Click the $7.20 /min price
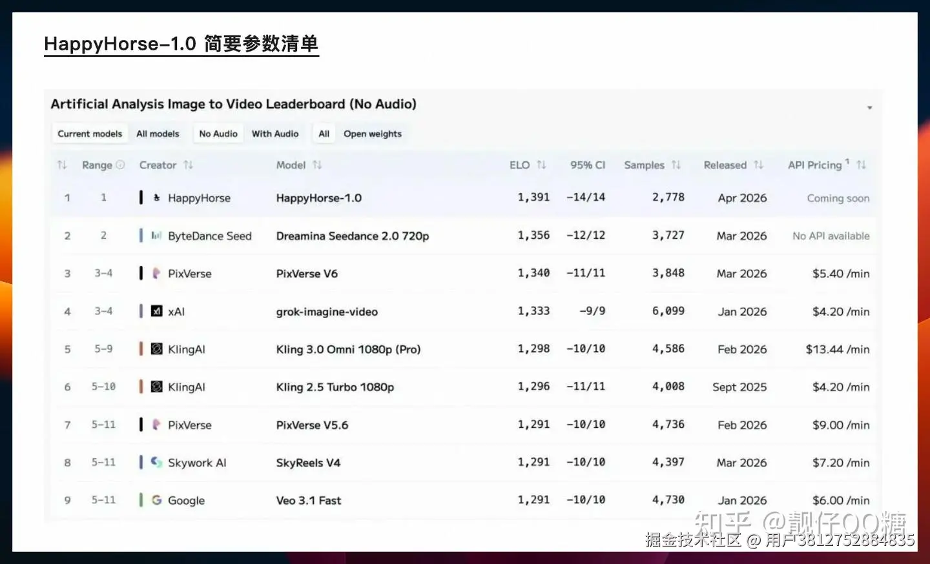 [841, 463]
